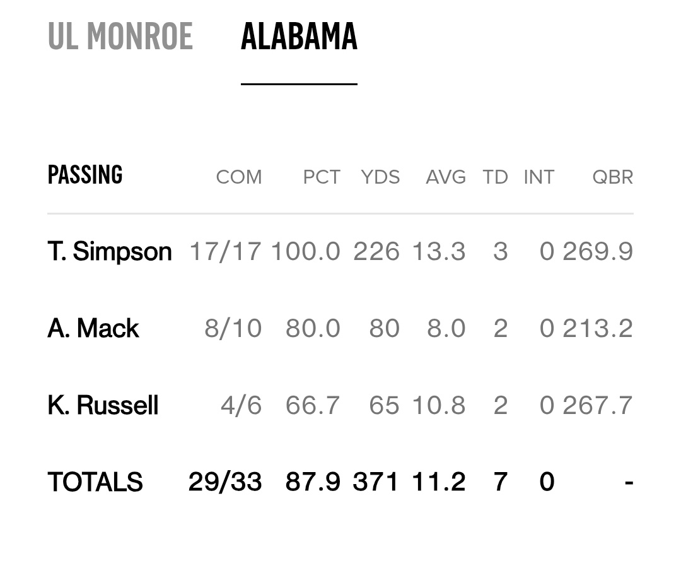681x568 pixels.
Task: Click the 371 total yards value
Action: tap(376, 482)
